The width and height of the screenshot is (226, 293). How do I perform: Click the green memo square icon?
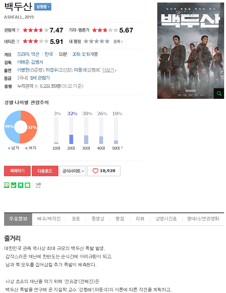(x=28, y=185)
